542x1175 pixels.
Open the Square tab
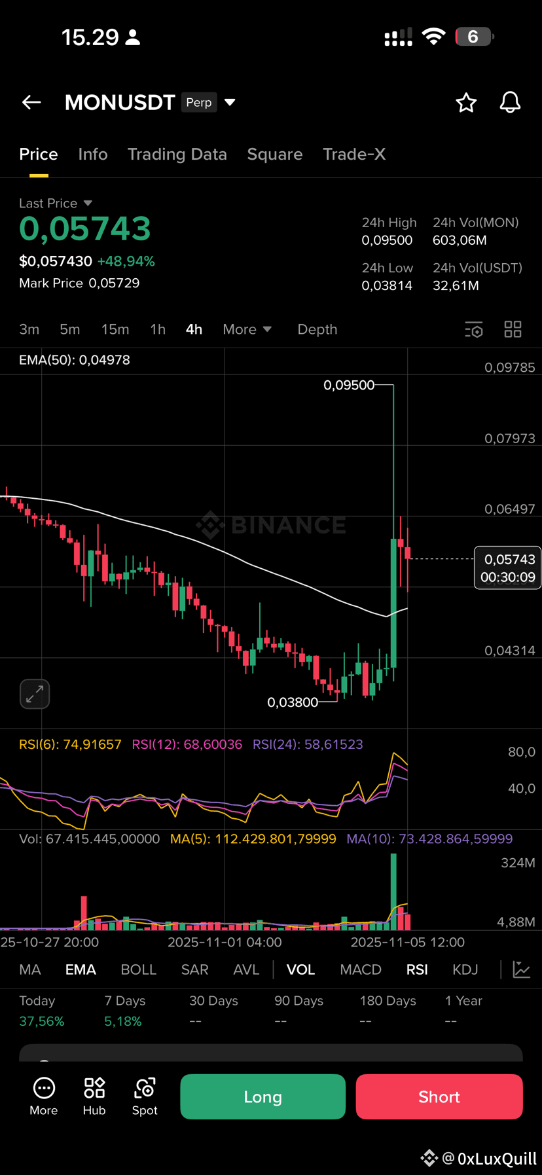(x=275, y=154)
